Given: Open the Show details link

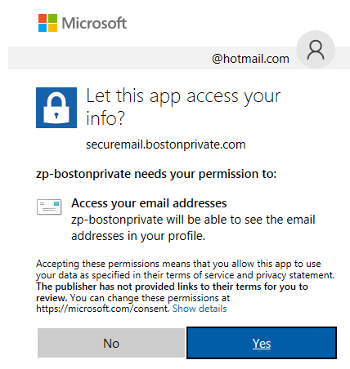Looking at the screenshot, I should point(200,309).
